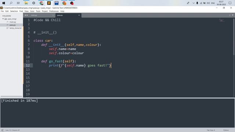Open the Goto menu
The width and height of the screenshot is (235, 132).
(x=32, y=11)
